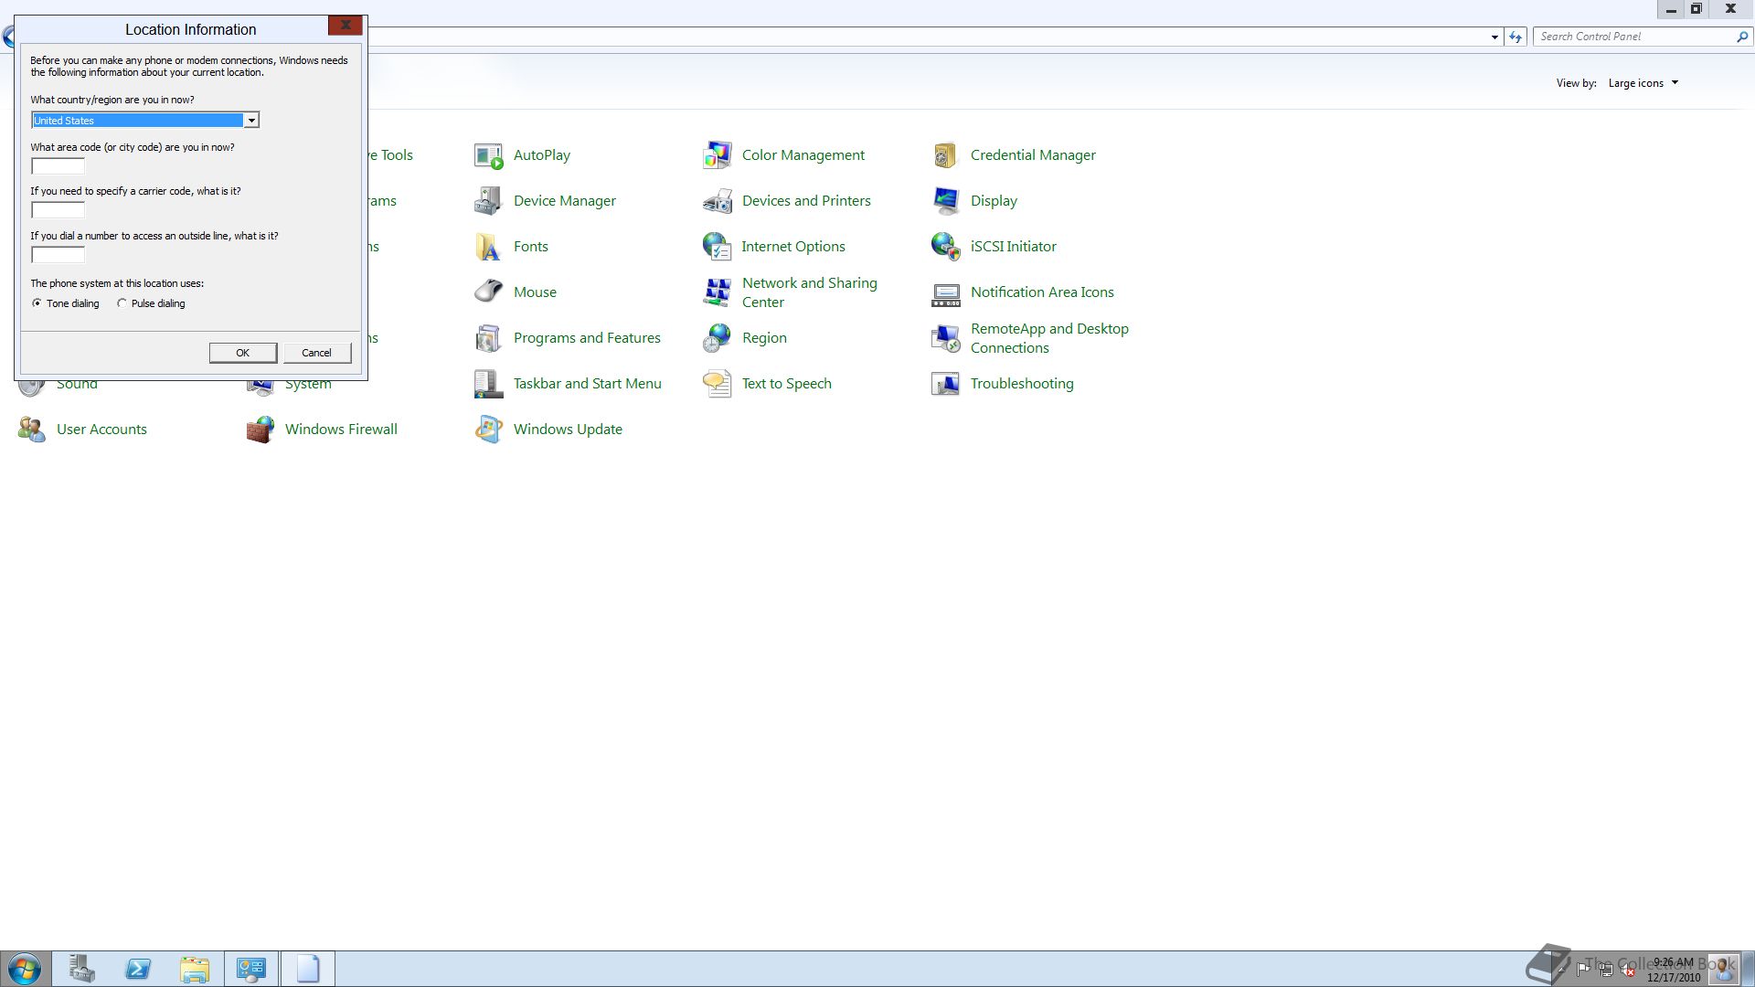Click Cancel in Location Information dialog
This screenshot has width=1755, height=987.
pos(317,353)
